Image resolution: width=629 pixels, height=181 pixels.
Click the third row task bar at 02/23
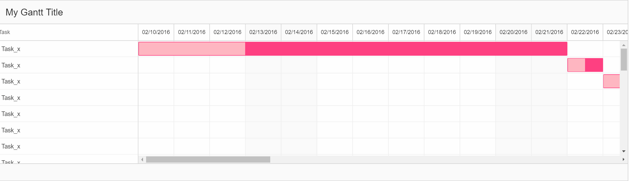[612, 81]
